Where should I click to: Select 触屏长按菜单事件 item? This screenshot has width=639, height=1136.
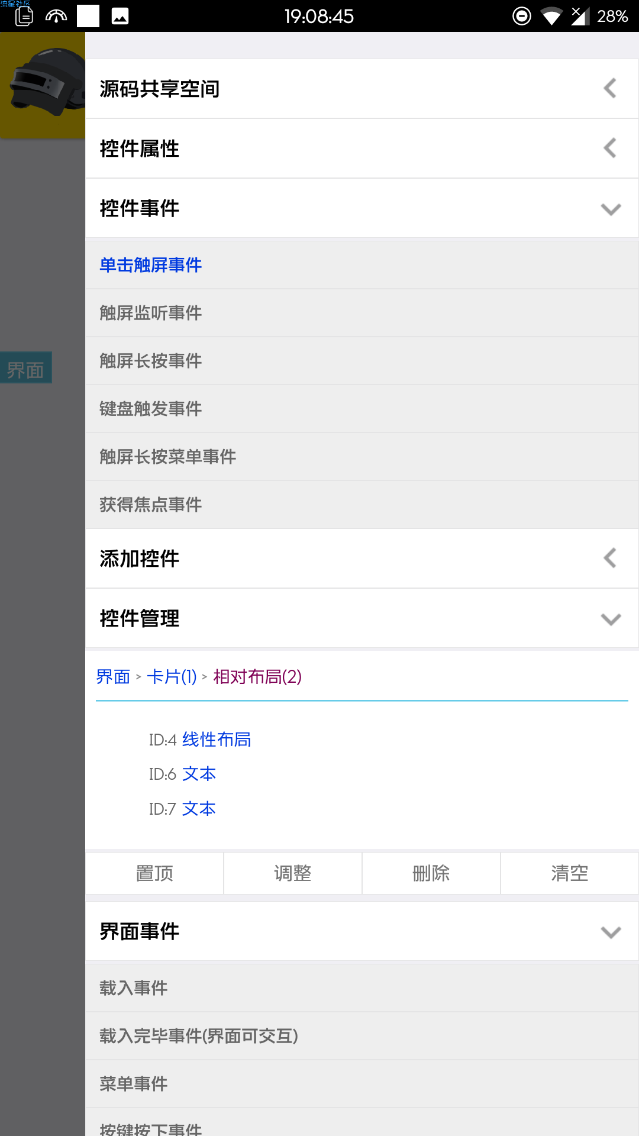point(362,457)
